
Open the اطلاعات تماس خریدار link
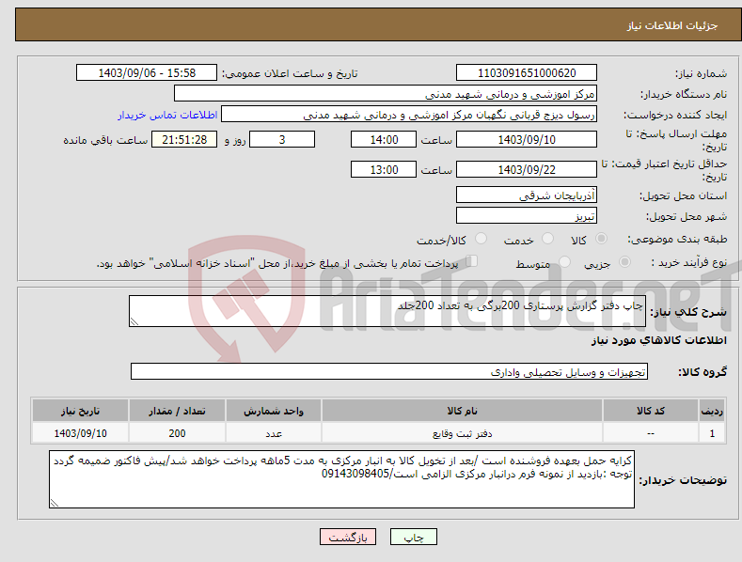[x=167, y=115]
